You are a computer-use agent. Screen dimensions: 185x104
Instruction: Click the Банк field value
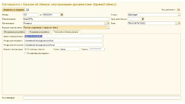[x=152, y=23]
